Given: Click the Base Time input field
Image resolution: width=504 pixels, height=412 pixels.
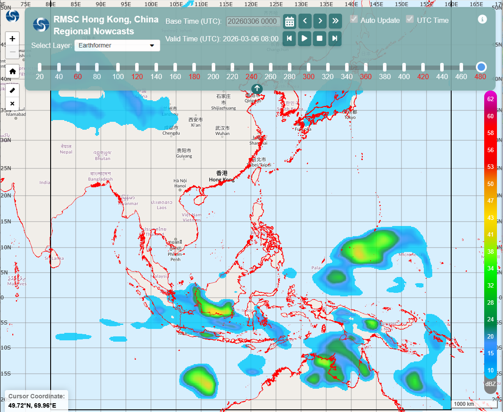Looking at the screenshot, I should pyautogui.click(x=253, y=21).
